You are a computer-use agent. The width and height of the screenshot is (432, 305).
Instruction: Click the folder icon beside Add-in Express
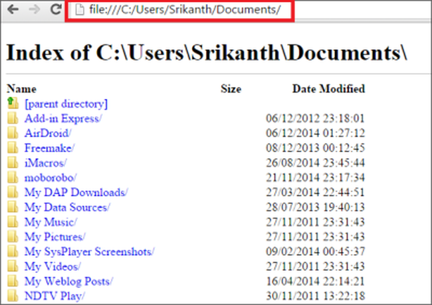13,118
